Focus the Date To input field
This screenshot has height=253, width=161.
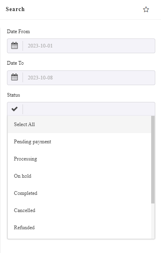89,78
